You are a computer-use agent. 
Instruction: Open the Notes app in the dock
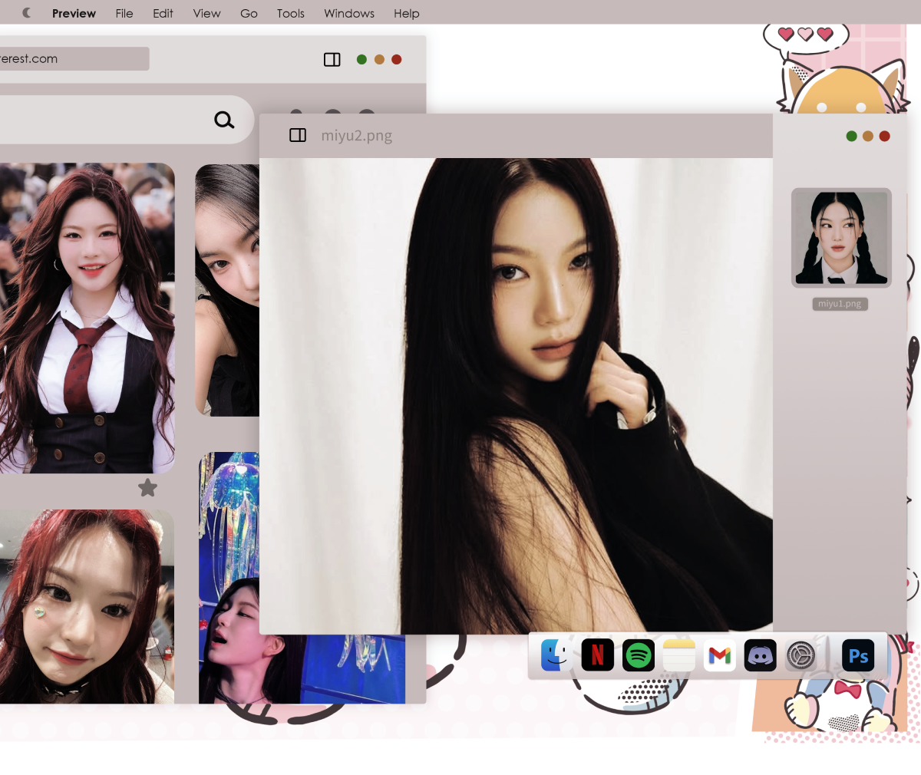click(679, 655)
